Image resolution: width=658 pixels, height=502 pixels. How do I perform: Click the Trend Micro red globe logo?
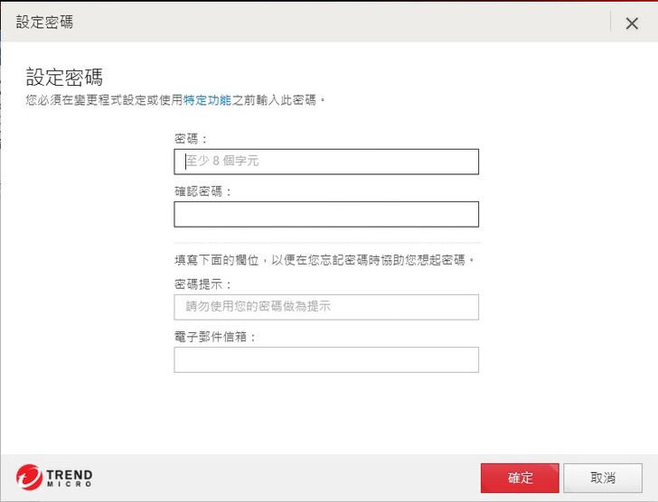(x=28, y=478)
